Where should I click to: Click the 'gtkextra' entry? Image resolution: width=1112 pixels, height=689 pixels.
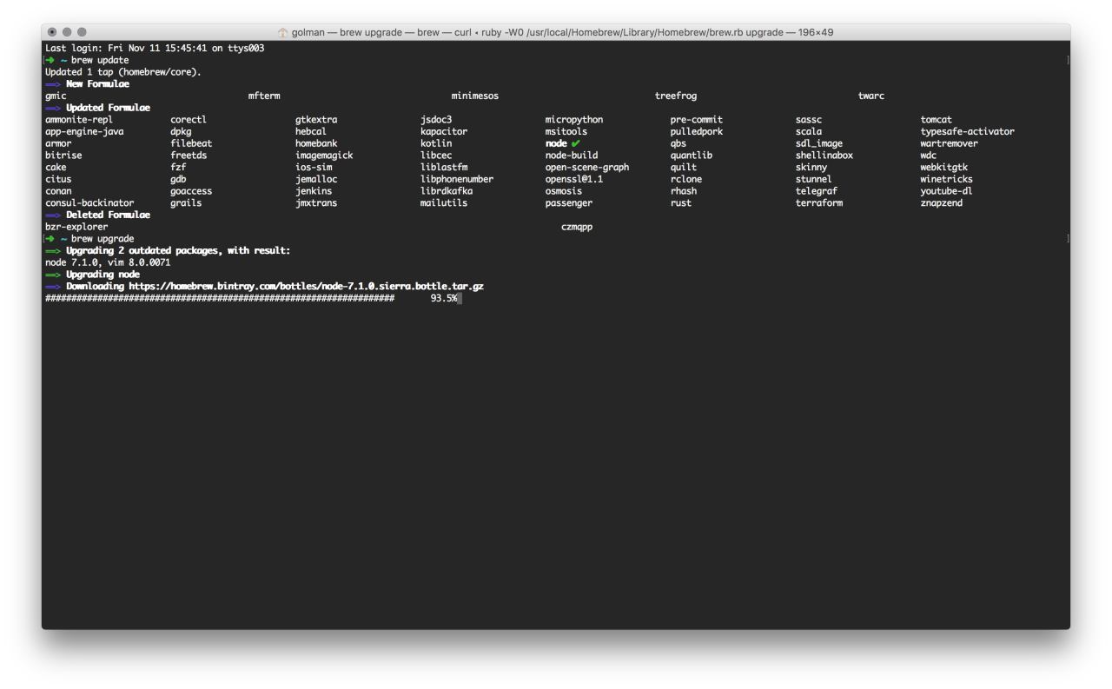coord(316,120)
